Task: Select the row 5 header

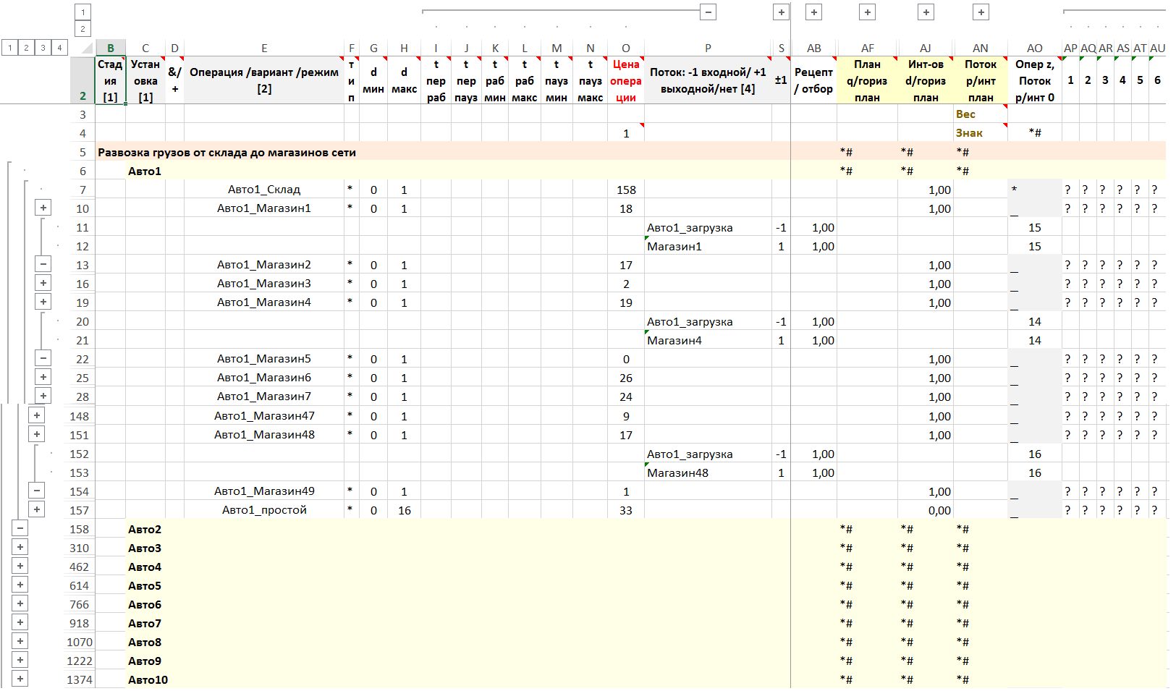Action: [x=83, y=152]
